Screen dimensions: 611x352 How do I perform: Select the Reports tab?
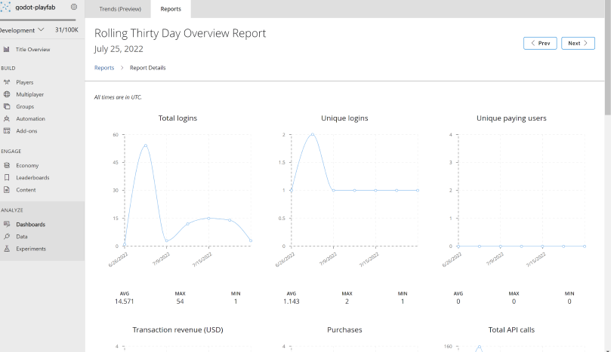(171, 9)
